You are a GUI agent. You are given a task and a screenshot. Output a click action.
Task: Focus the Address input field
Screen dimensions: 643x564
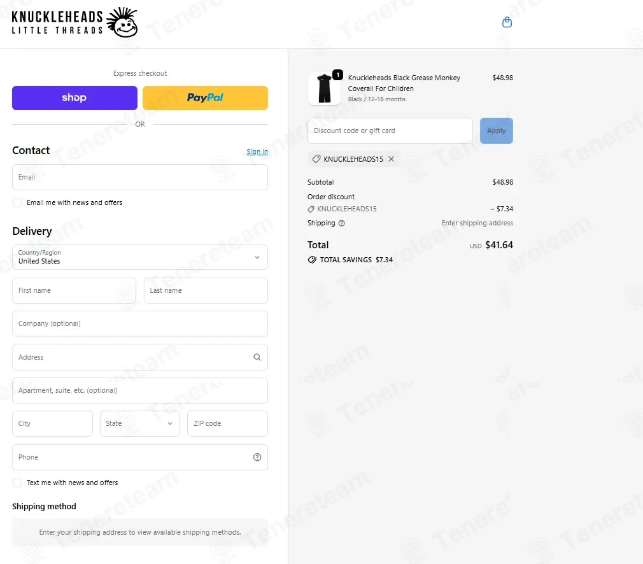(140, 357)
